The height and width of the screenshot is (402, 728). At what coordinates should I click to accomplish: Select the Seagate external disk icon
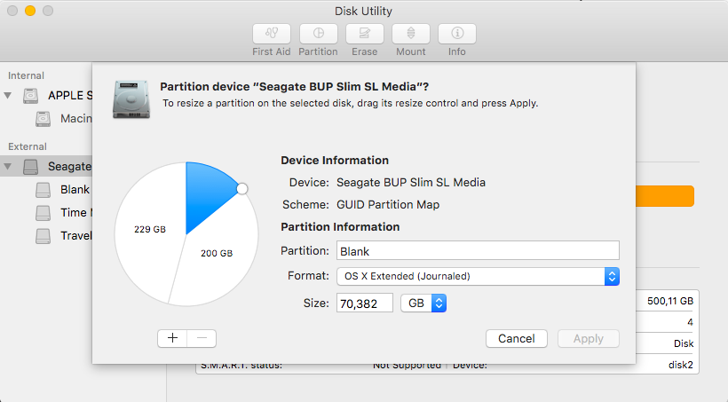[31, 166]
